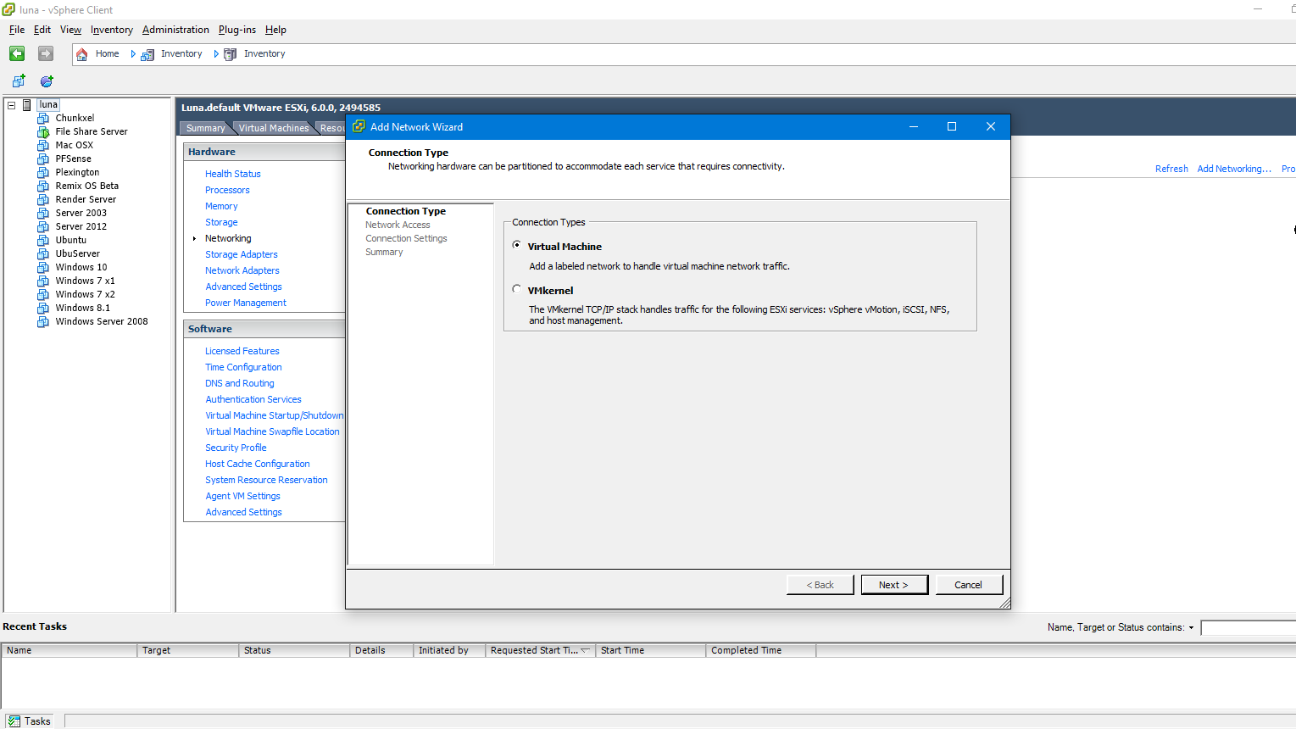
Task: Open the Plug-ins menu
Action: 237,30
